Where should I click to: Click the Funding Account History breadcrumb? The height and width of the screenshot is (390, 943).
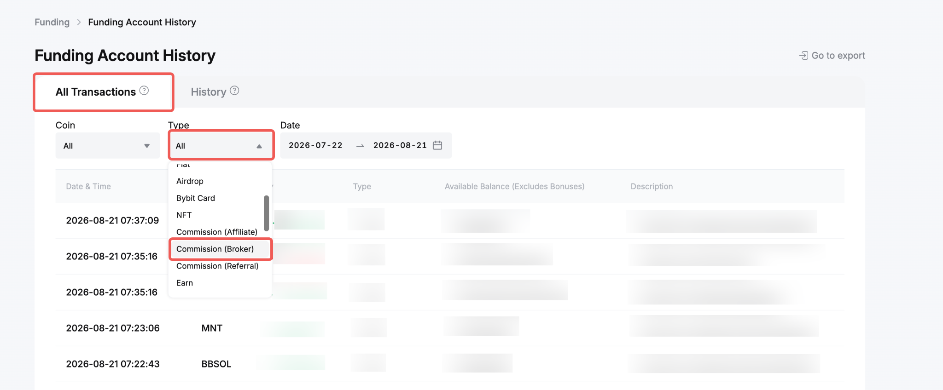point(142,22)
